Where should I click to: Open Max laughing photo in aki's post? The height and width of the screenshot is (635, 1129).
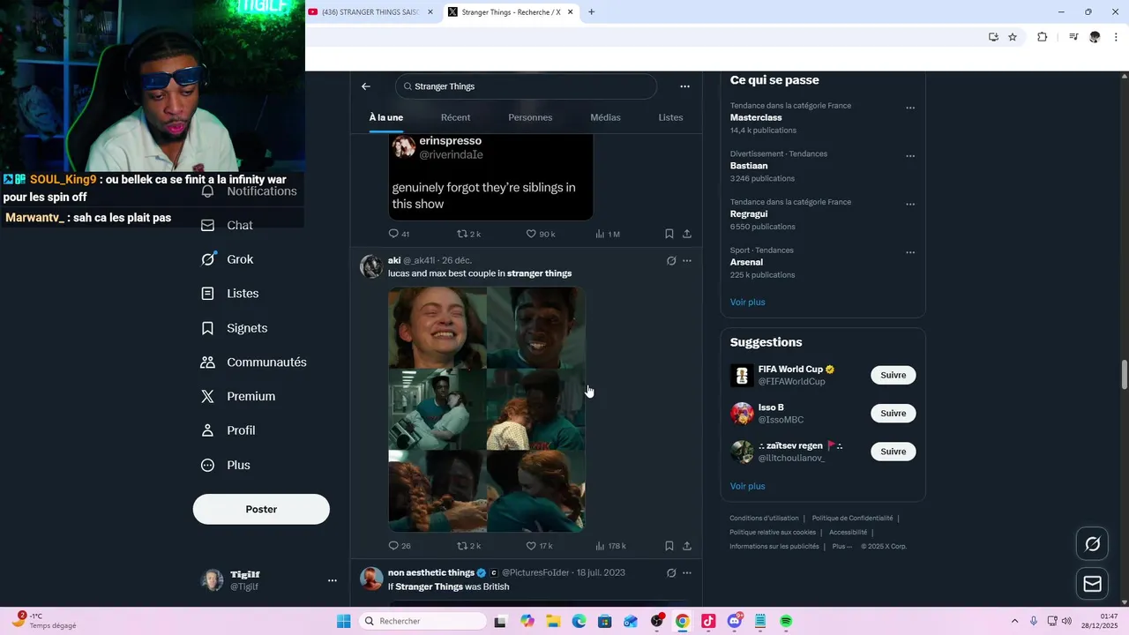pyautogui.click(x=437, y=327)
